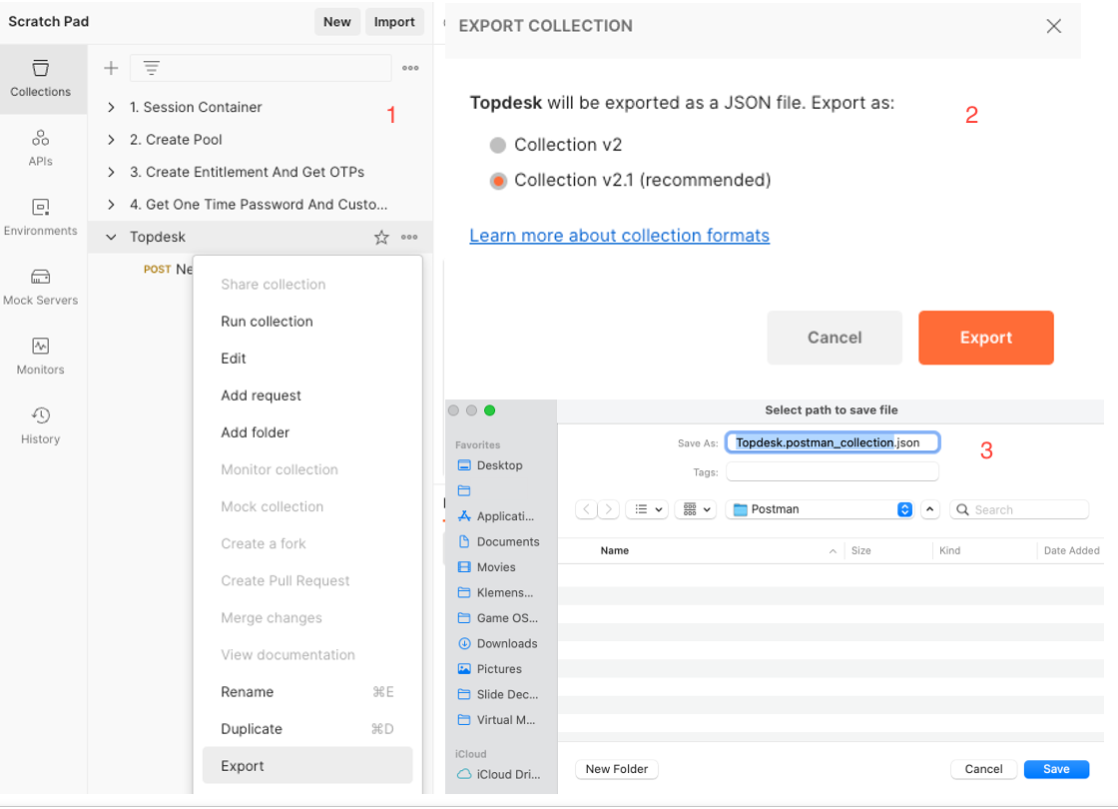Open the three-dot options menu above the collections
The image size is (1118, 809).
tap(408, 67)
